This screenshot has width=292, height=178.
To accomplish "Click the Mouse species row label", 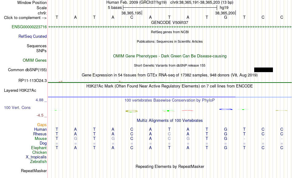I will (x=41, y=139).
